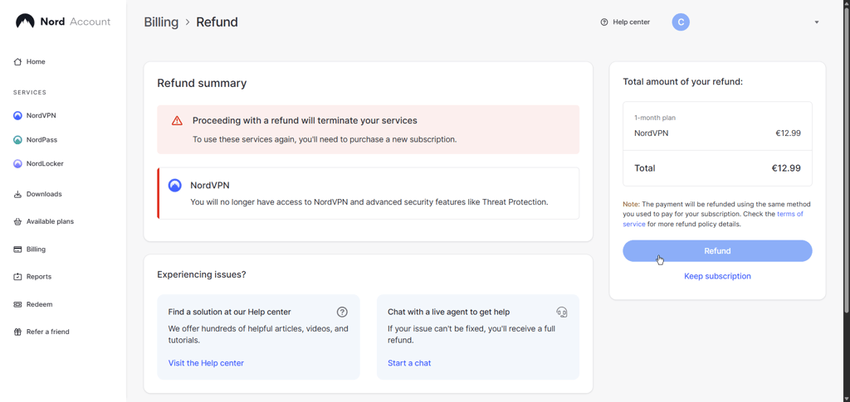850x402 pixels.
Task: Click the Refund summary heading
Action: pos(202,84)
